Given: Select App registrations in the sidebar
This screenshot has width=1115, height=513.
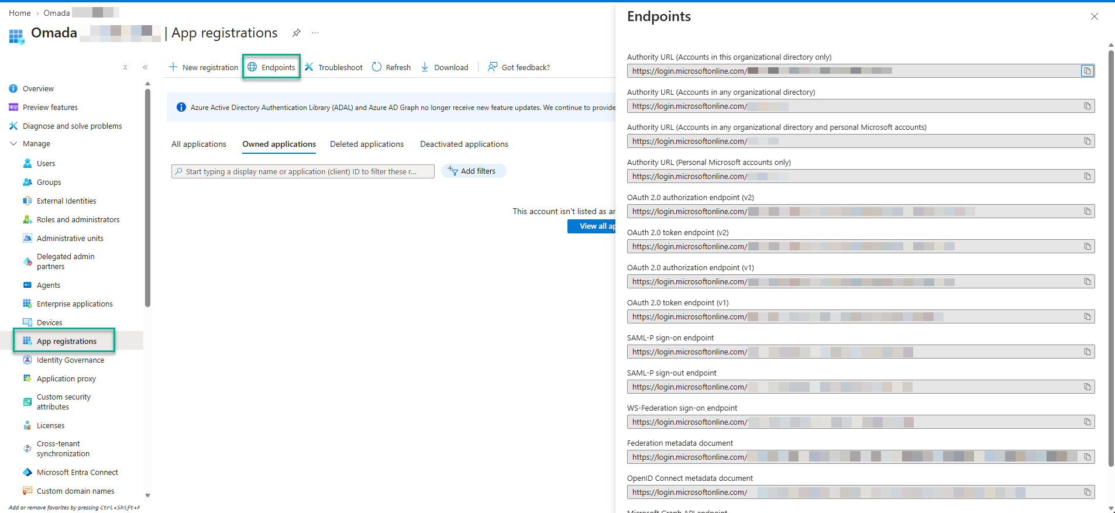Looking at the screenshot, I should point(67,341).
